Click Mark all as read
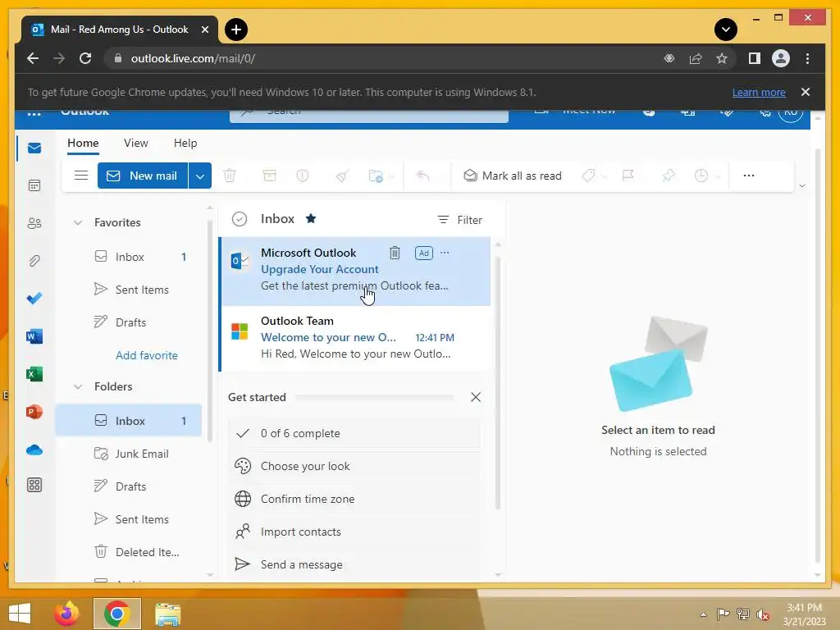The image size is (840, 630). tap(513, 176)
